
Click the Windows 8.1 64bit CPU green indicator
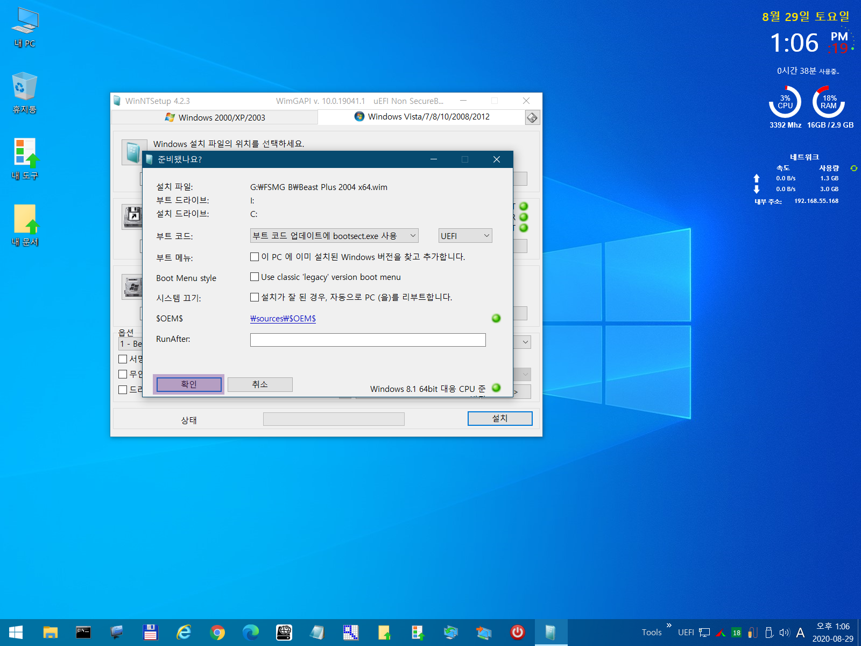496,388
